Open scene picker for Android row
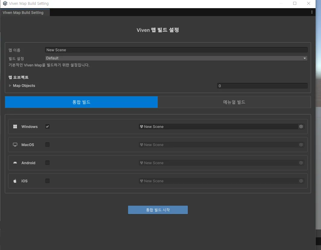This screenshot has width=321, height=250. coord(301,163)
